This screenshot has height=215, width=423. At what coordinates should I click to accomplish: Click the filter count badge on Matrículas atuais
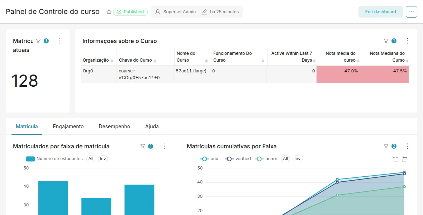(46, 41)
